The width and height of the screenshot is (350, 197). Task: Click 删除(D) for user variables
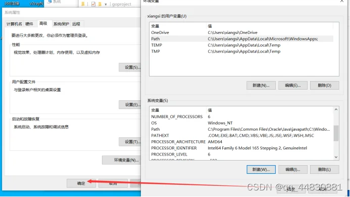tap(325, 85)
